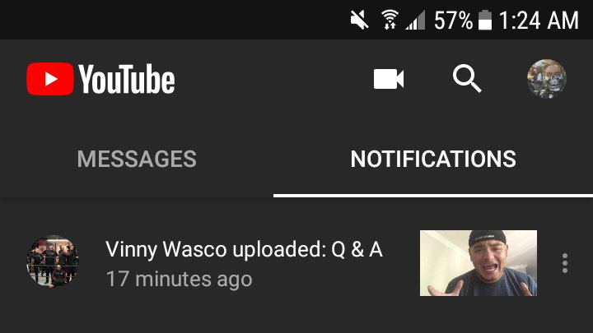
Task: Click the white underline below NOTIFICATIONS
Action: tap(433, 195)
